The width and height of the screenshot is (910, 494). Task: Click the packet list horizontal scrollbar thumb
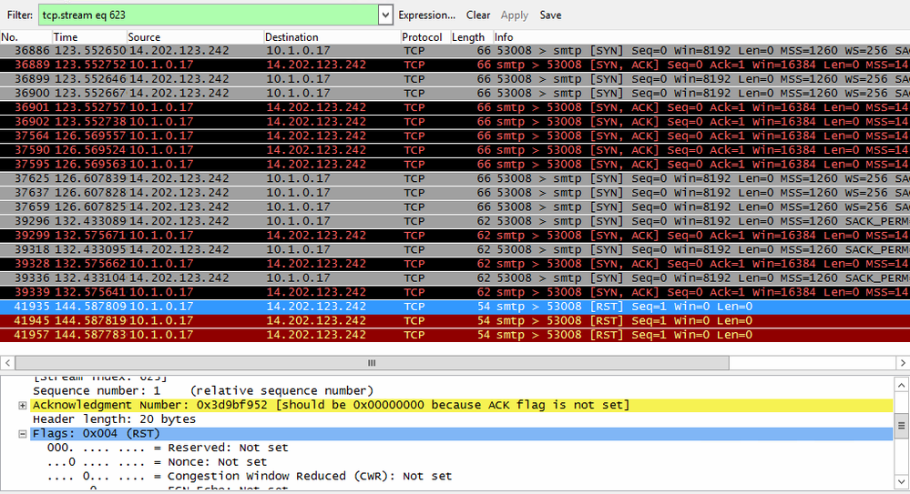click(x=371, y=362)
